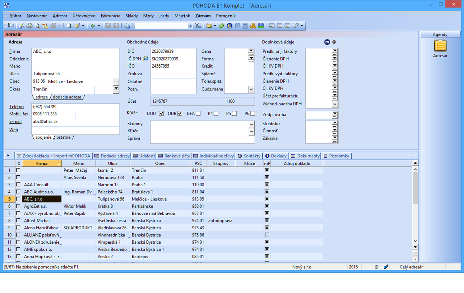
Task: Click the @ status bar icon
Action: point(377,267)
